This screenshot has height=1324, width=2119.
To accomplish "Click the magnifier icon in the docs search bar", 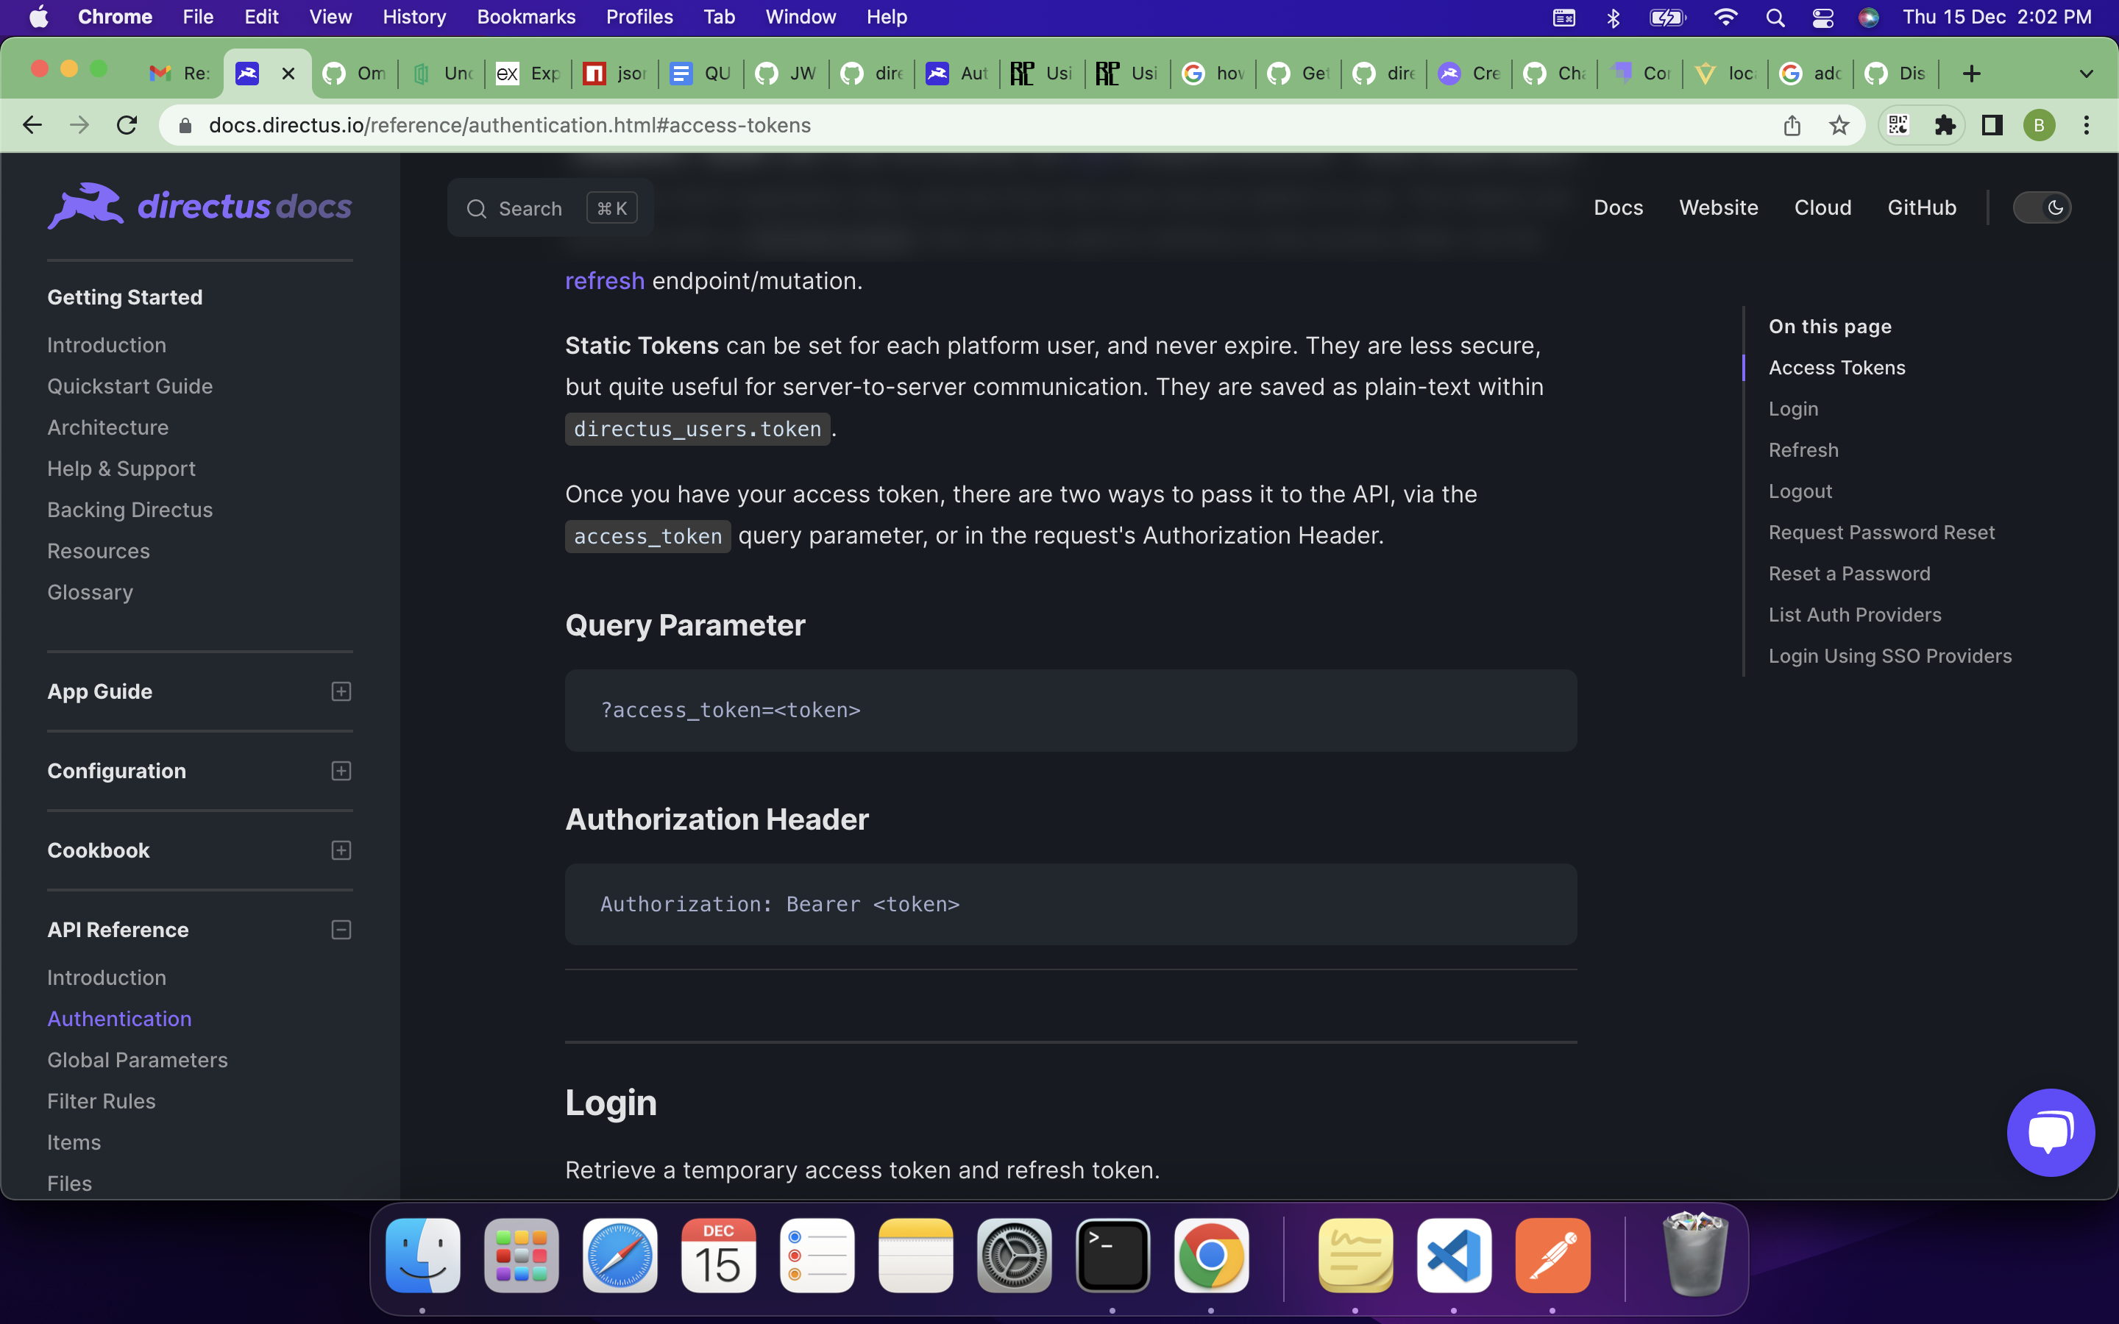I will (x=478, y=207).
